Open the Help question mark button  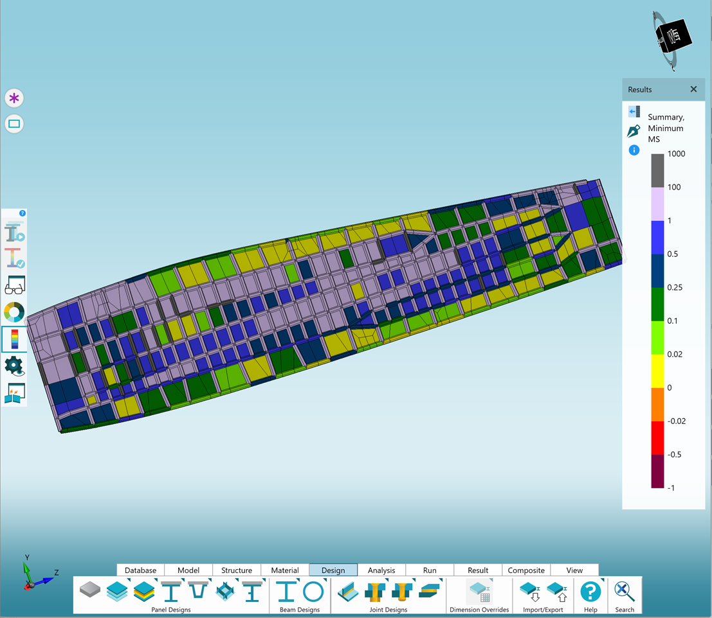pyautogui.click(x=590, y=591)
